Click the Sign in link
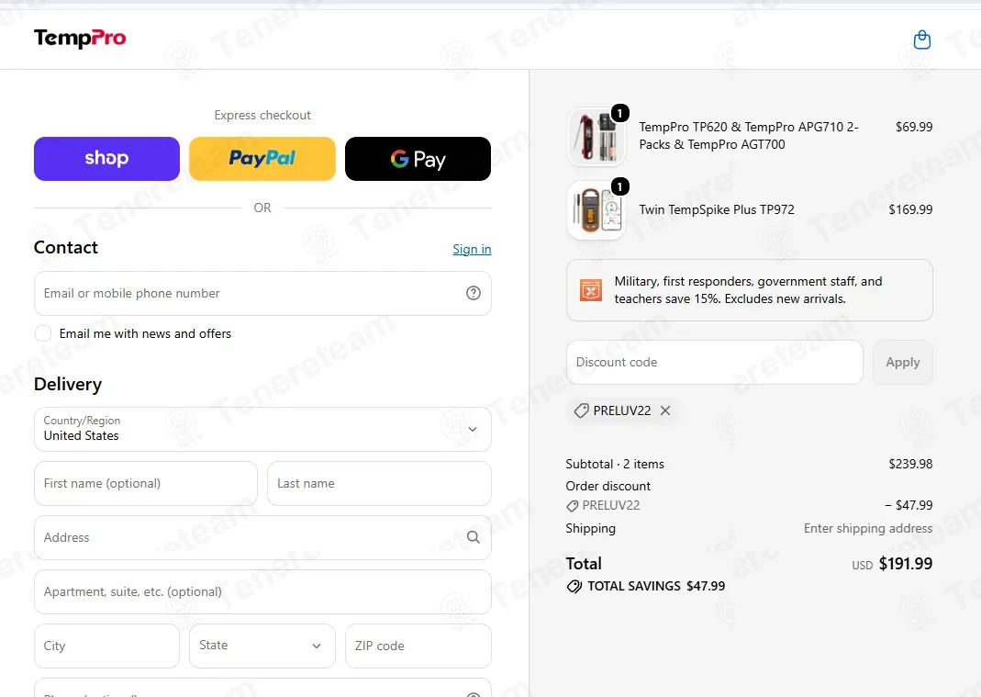The width and height of the screenshot is (981, 697). (x=472, y=249)
